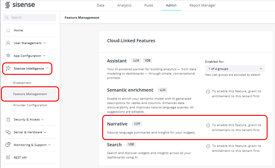Expand the User Management chevron

[45, 43]
